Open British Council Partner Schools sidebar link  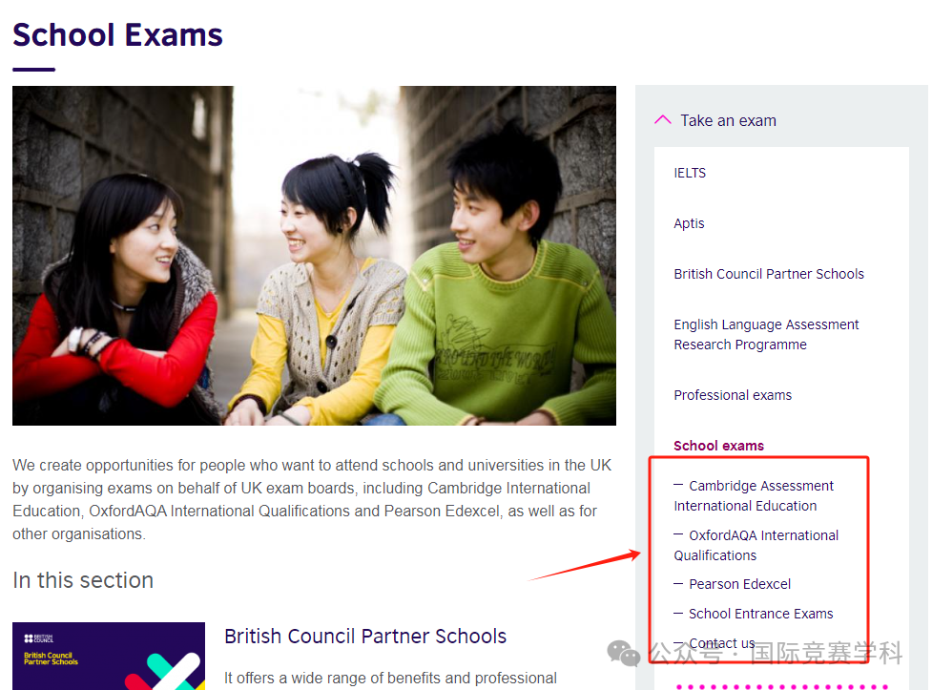point(769,274)
